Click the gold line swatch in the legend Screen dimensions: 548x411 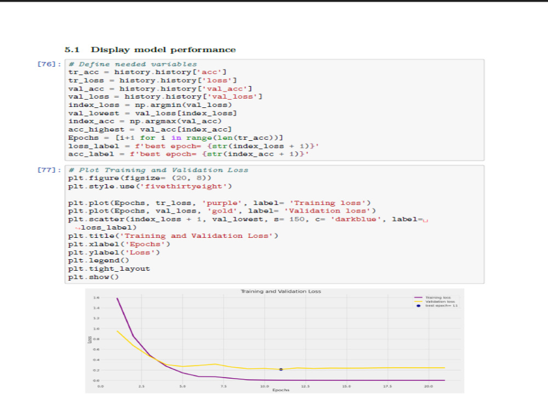coord(418,301)
